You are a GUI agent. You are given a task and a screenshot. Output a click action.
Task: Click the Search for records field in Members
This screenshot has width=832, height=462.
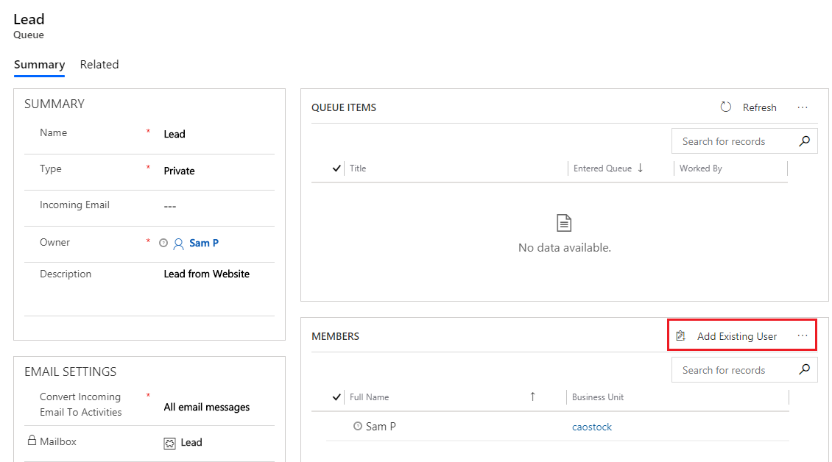tap(734, 370)
